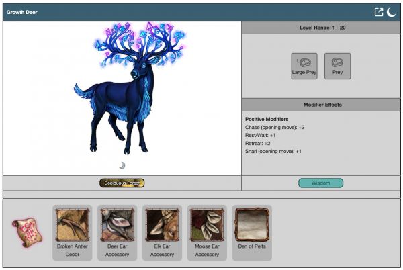The image size is (403, 270).
Task: Select the Chase opening move modifier line
Action: coord(275,127)
